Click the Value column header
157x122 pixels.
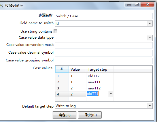point(77,69)
